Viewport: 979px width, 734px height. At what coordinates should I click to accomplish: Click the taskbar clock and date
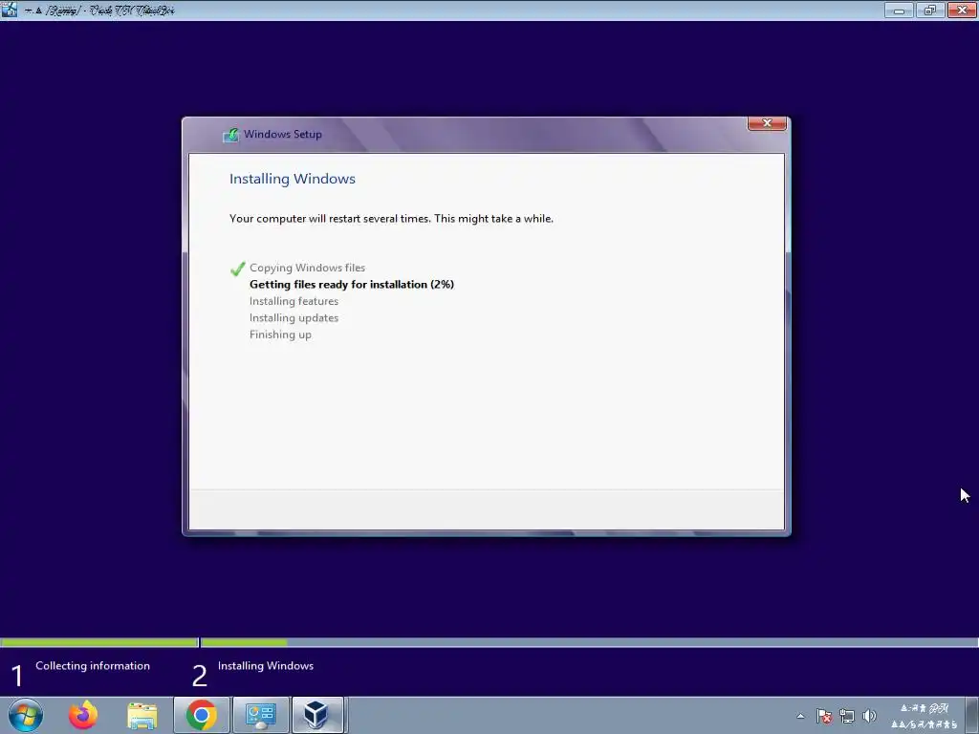925,716
